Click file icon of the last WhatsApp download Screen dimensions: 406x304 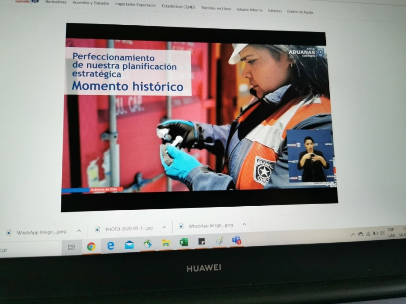(x=182, y=226)
